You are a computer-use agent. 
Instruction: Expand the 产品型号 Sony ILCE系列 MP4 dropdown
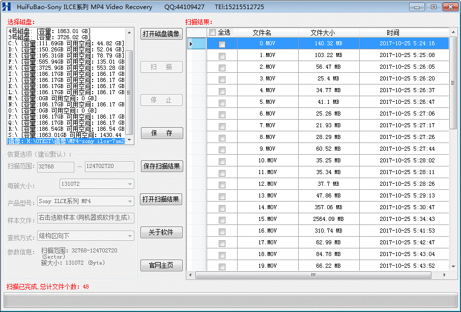(130, 202)
